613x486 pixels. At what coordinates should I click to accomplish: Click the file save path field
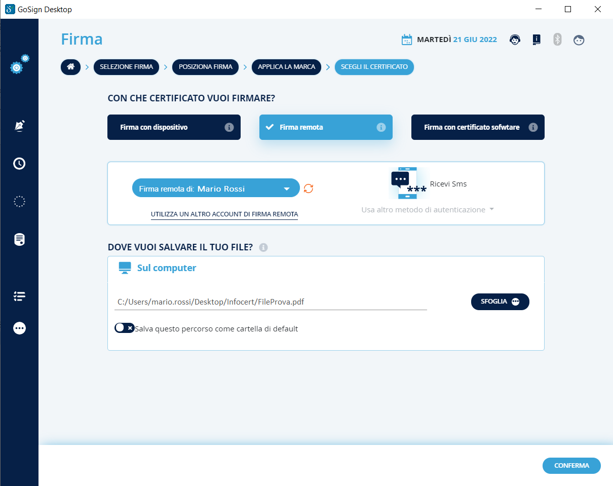(x=271, y=302)
